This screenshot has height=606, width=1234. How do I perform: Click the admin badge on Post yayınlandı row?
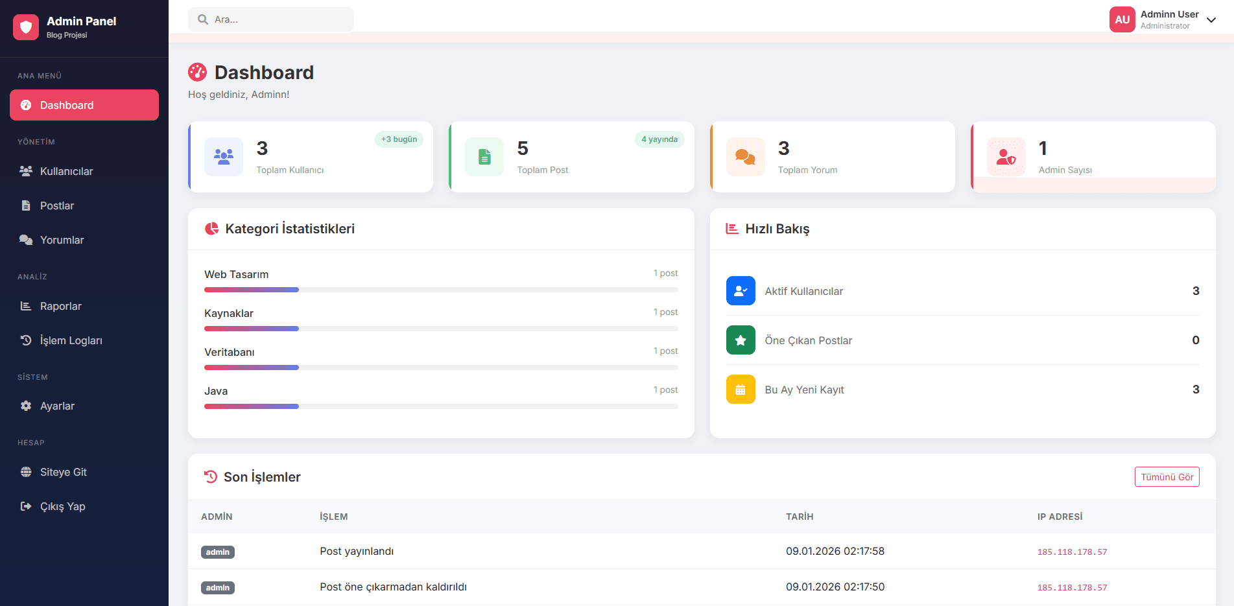[x=218, y=552]
